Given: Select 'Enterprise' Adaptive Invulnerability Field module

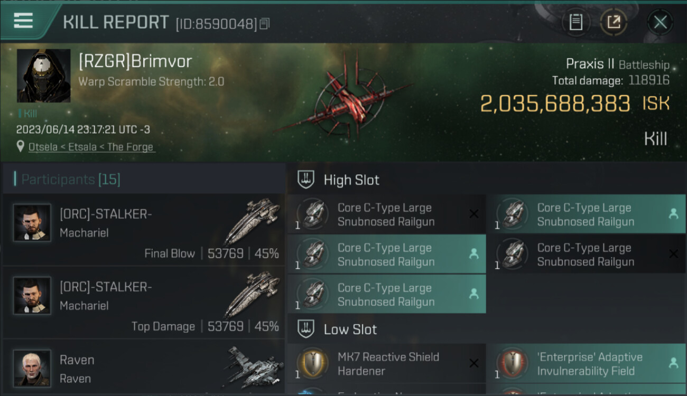Looking at the screenshot, I should (x=586, y=364).
